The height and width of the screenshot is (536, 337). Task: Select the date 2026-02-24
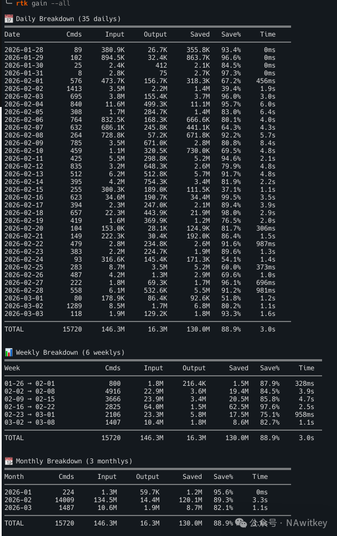(24, 259)
